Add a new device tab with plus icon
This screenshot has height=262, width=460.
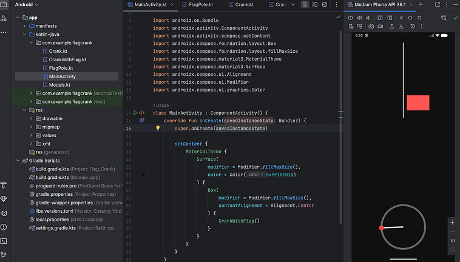pyautogui.click(x=421, y=4)
